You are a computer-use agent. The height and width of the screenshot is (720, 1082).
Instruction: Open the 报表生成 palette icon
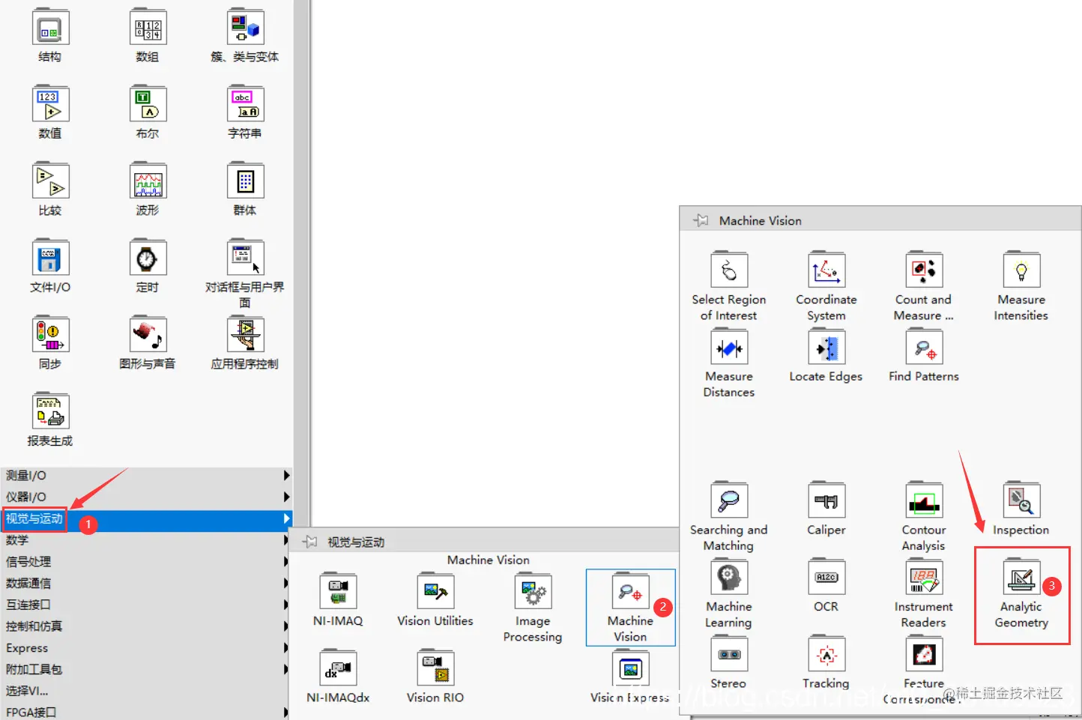coord(50,412)
